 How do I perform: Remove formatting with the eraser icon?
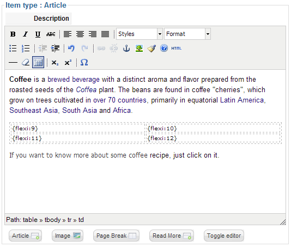tap(26, 62)
